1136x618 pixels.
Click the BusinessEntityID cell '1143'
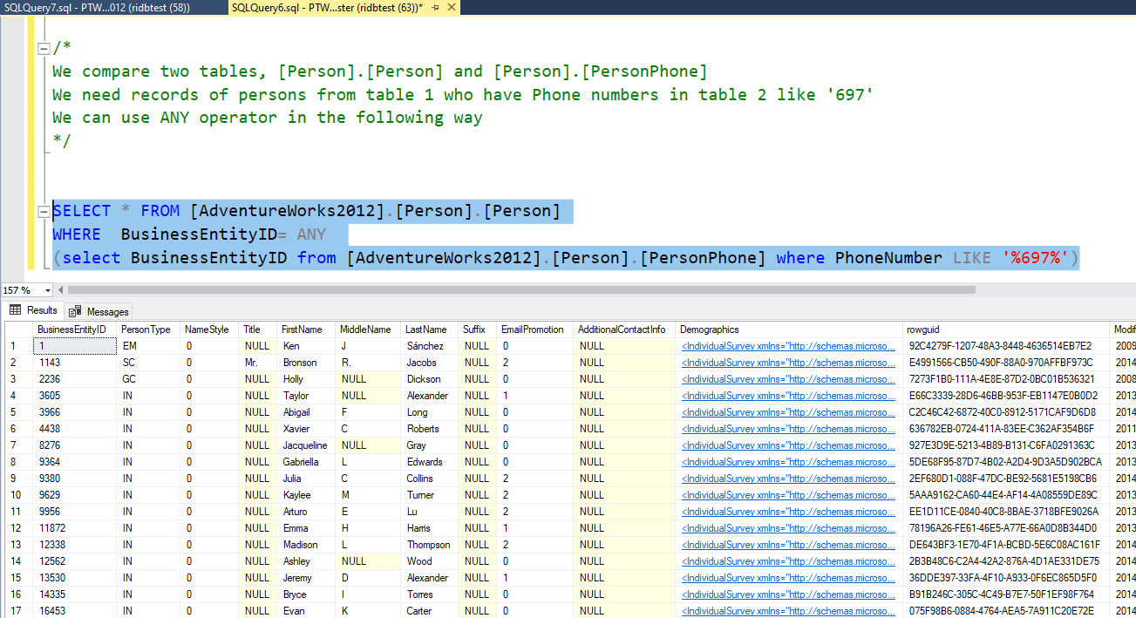point(74,363)
